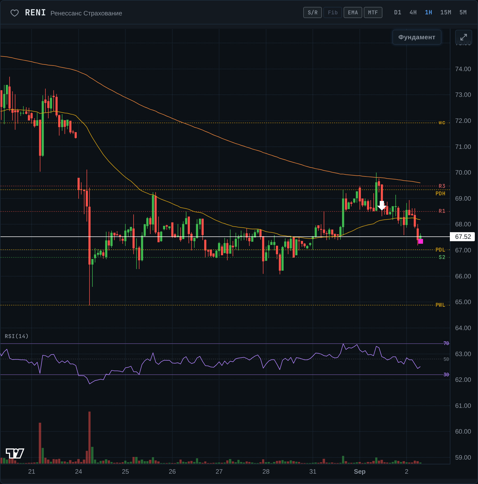Select the 1H timeframe
The width and height of the screenshot is (478, 484).
point(428,12)
